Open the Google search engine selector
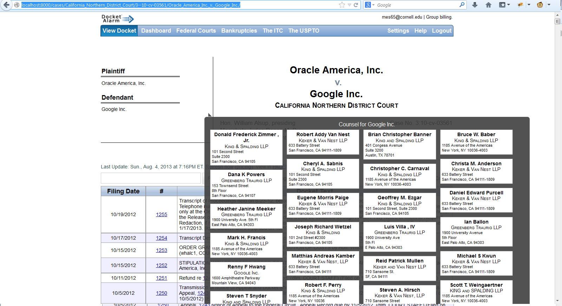 click(370, 5)
